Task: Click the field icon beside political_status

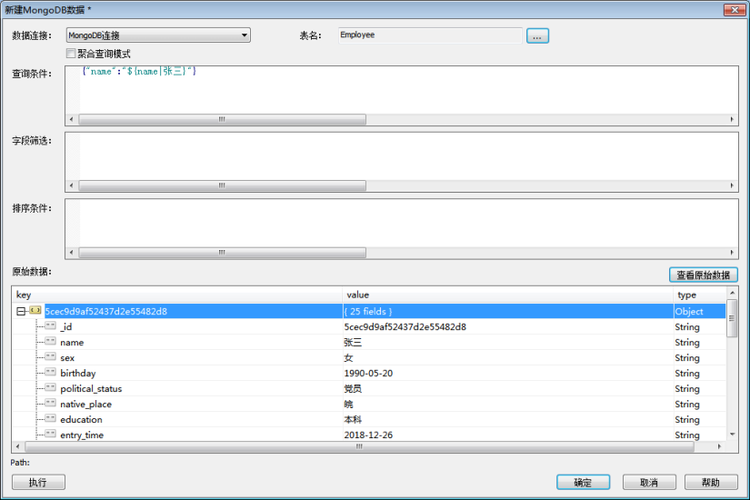Action: coord(50,388)
